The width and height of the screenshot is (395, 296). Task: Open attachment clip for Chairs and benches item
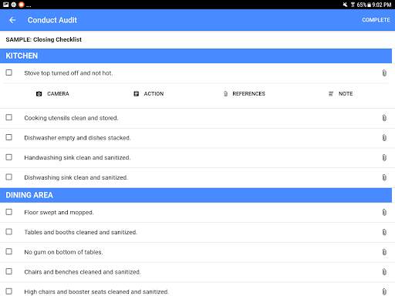tap(384, 272)
